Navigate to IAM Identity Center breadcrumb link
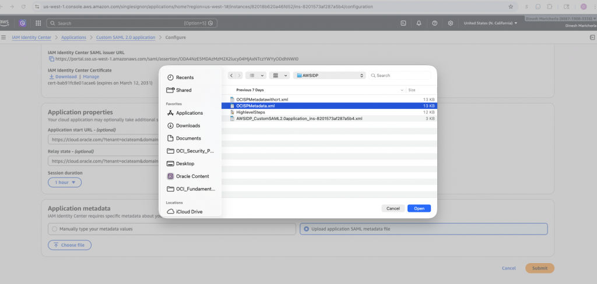Viewport: 597px width, 284px height. pos(33,37)
